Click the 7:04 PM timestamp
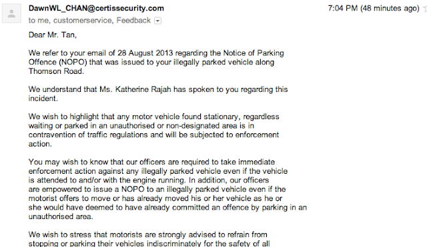This screenshot has height=247, width=427. pos(342,8)
